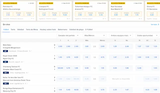The image size is (160, 93).
Task: Open Real Sociedad match markets arrow
Action: click(142, 19)
